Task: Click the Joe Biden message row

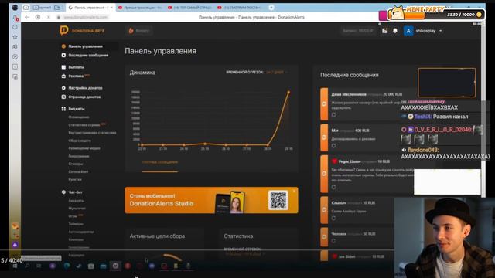Action: coord(357,256)
